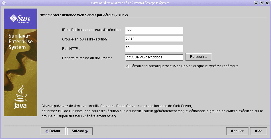The image size is (271, 139).
Task: Click the Sun Microsystems logo
Action: pyautogui.click(x=20, y=19)
